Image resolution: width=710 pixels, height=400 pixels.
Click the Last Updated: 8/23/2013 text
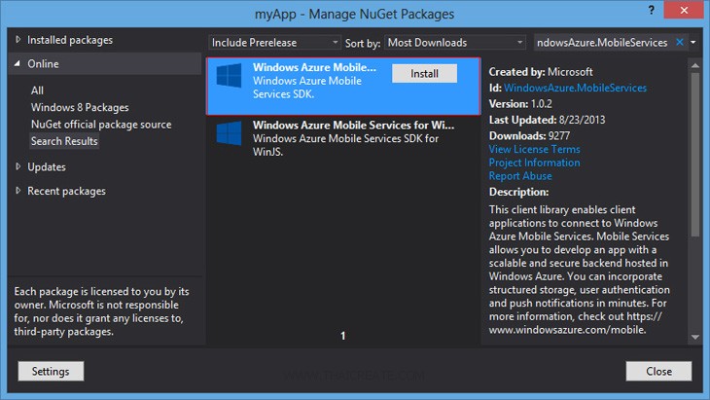547,120
